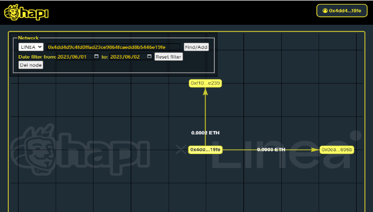Click the Del node button
373x212 pixels.
31,65
